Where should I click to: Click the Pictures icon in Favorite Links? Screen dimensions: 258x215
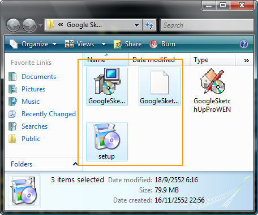12,89
